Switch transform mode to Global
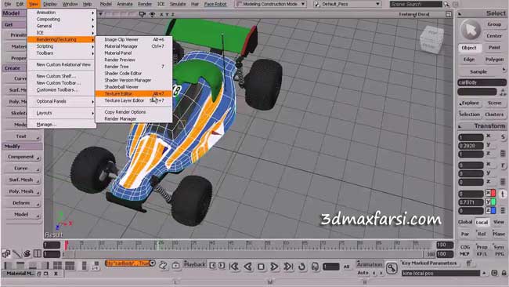This screenshot has height=287, width=509. coord(465,222)
